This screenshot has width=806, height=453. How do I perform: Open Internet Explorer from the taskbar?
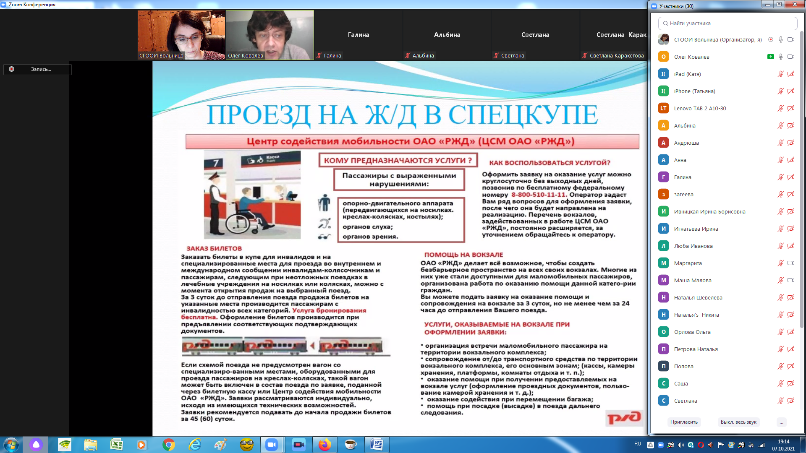(x=194, y=445)
